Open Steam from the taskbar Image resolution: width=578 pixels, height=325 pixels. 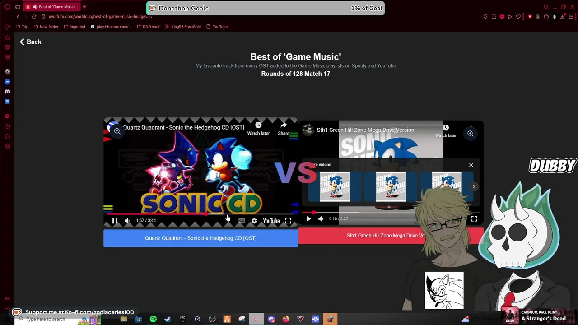[x=168, y=319]
